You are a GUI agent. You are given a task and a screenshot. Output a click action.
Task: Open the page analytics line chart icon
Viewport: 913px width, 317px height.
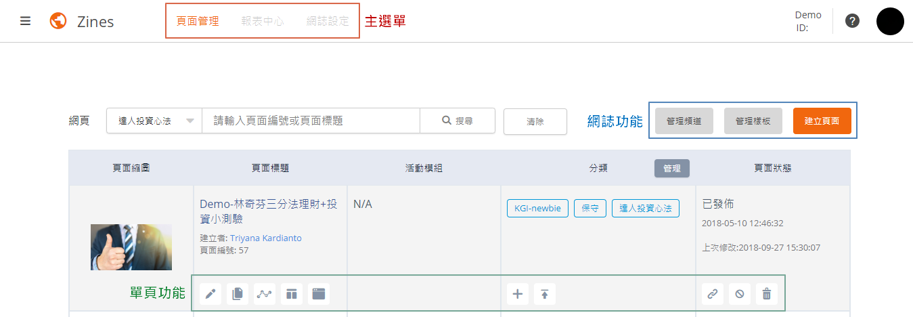pyautogui.click(x=264, y=294)
